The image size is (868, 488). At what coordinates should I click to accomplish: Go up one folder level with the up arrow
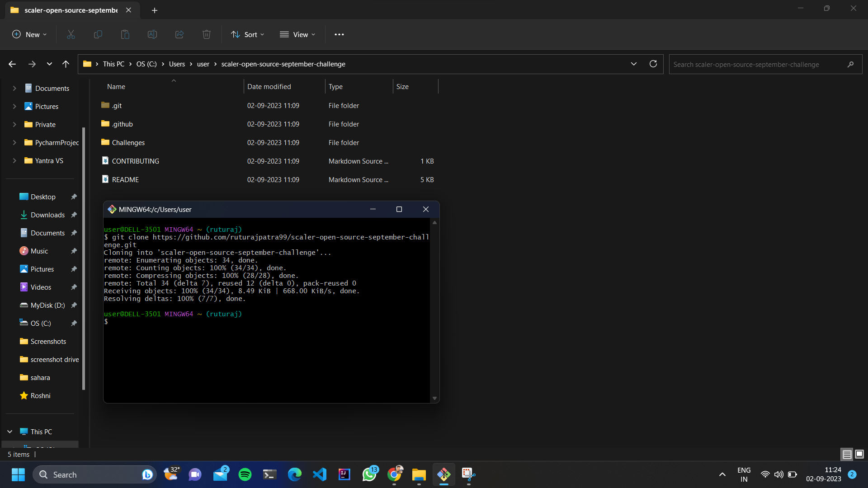tap(66, 64)
